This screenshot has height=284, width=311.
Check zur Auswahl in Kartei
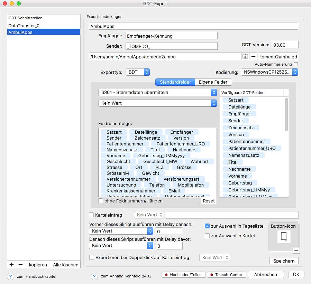207,236
